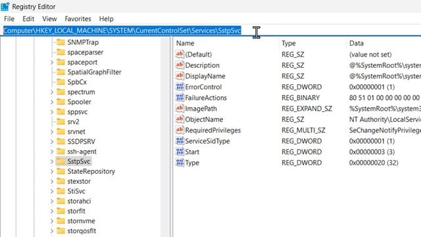Click the ssh-agent folder icon
Image resolution: width=421 pixels, height=237 pixels.
click(x=61, y=151)
